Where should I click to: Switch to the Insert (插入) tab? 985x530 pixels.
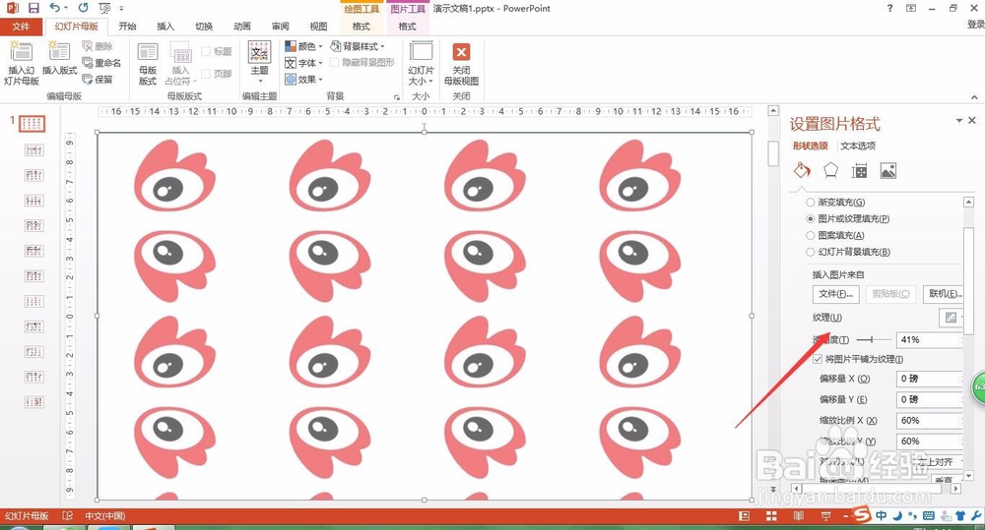[165, 27]
